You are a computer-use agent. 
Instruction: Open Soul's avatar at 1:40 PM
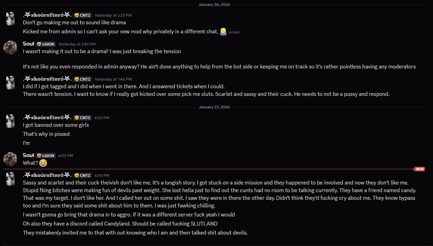[x=10, y=47]
